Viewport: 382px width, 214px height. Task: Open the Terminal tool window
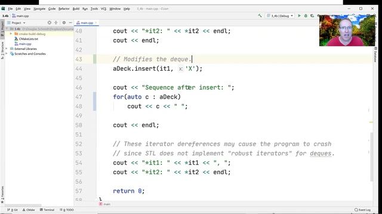(47, 210)
